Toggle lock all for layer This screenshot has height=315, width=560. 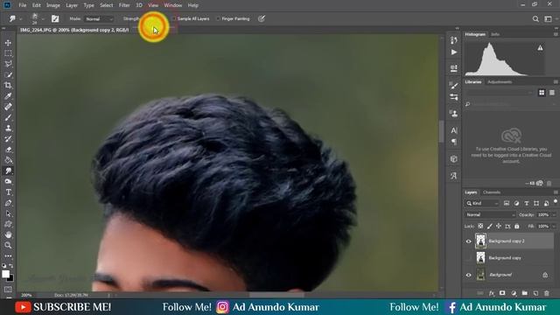click(x=517, y=226)
